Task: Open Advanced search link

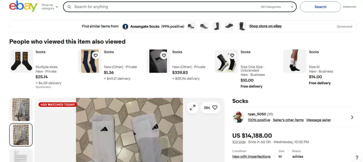Action: [x=349, y=7]
